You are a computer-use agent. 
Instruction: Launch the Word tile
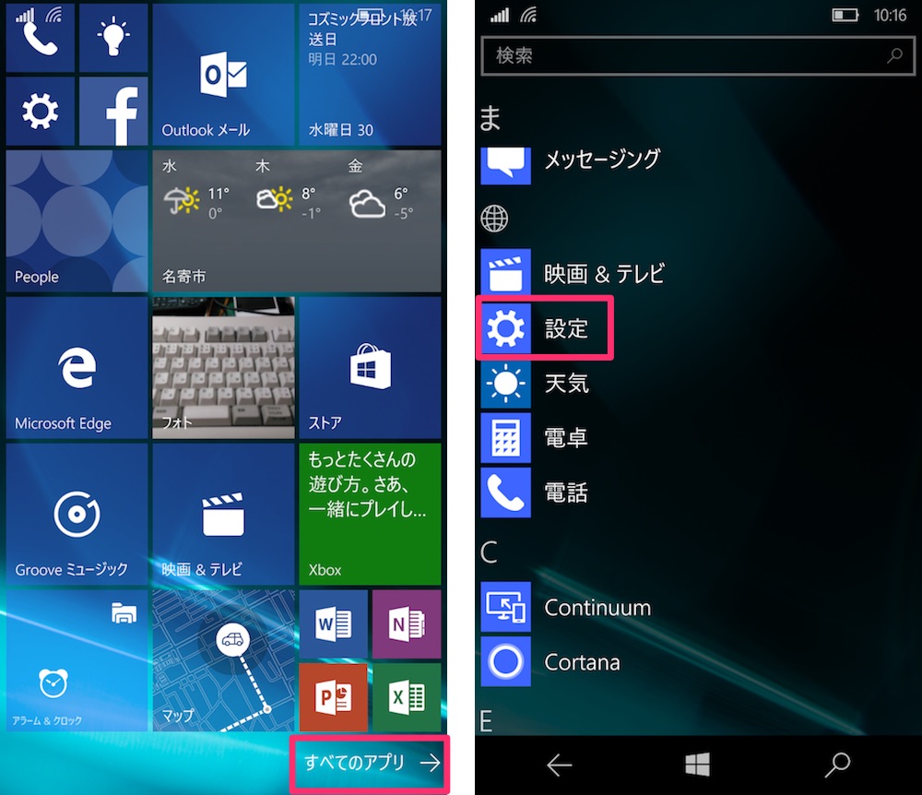(334, 623)
